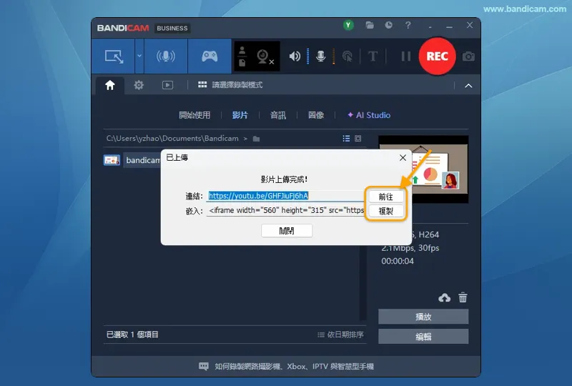
Task: Click the pause recording icon
Action: (405, 56)
